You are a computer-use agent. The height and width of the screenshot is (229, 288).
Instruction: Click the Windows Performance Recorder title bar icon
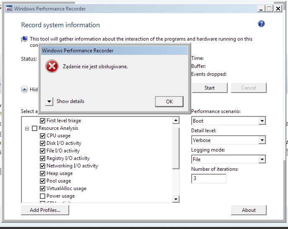pyautogui.click(x=9, y=8)
